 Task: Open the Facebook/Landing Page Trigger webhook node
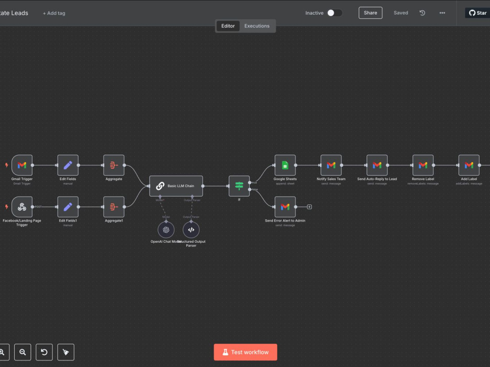[22, 207]
